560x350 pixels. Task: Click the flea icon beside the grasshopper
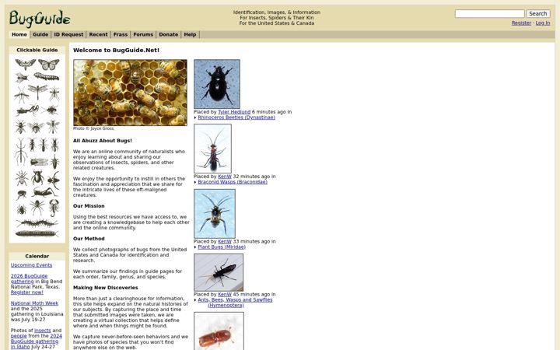21,194
